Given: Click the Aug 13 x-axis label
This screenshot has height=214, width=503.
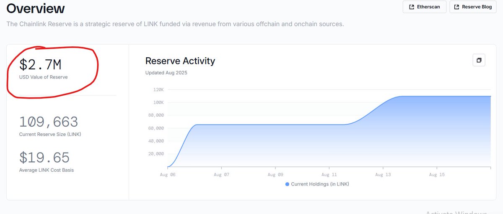Looking at the screenshot, I should (x=383, y=175).
